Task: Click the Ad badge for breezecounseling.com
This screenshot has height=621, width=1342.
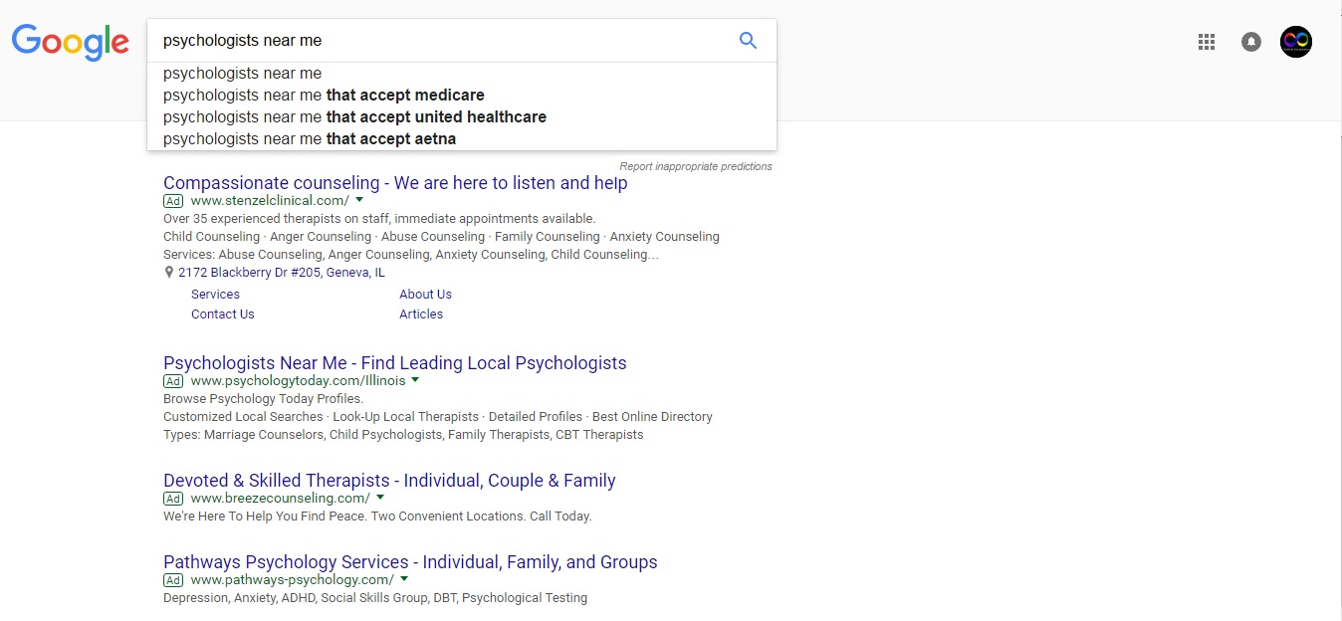Action: 173,499
